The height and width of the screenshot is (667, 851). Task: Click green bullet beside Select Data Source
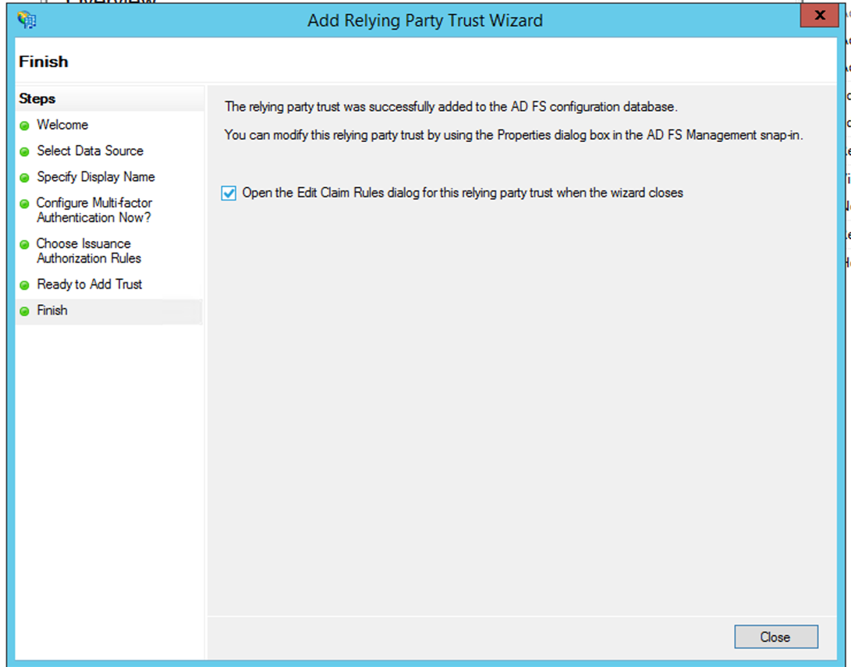(x=24, y=152)
